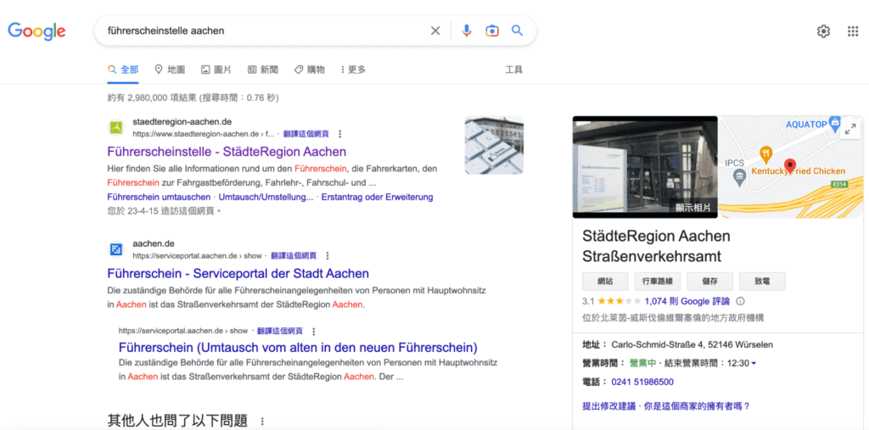Click the red location pin on map
869x430 pixels.
792,165
